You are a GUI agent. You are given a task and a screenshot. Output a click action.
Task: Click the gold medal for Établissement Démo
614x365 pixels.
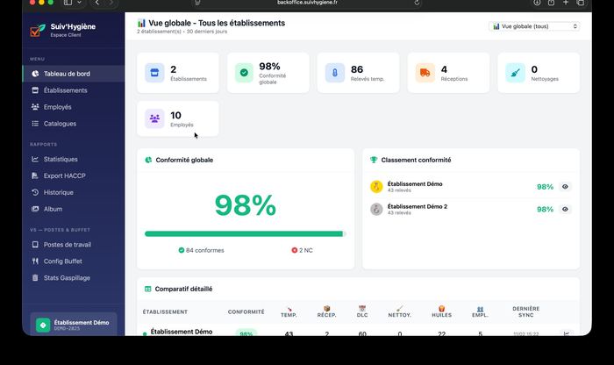point(376,187)
